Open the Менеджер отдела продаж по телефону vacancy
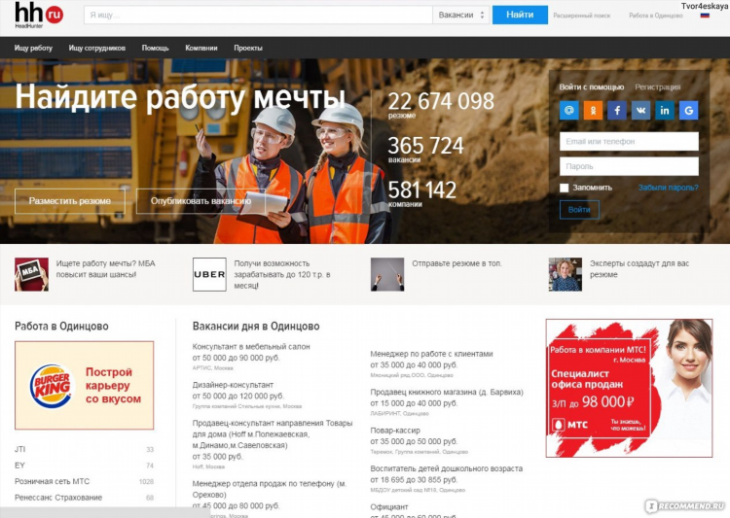The image size is (730, 518). [x=269, y=489]
